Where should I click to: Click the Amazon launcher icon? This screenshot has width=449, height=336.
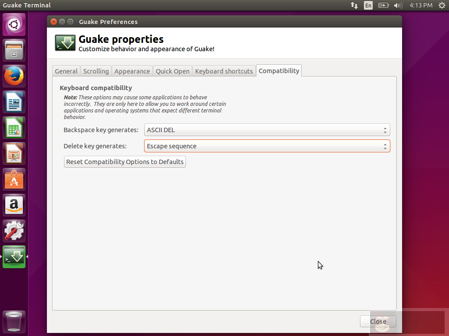pyautogui.click(x=14, y=205)
